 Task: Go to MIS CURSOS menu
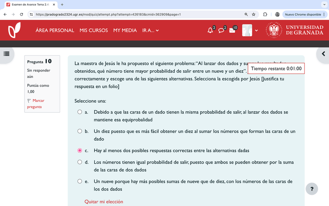pyautogui.click(x=94, y=30)
